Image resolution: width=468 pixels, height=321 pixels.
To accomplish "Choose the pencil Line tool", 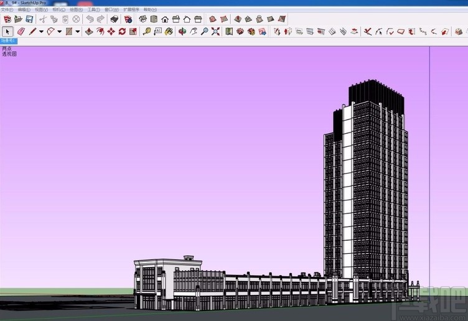I will click(x=33, y=31).
